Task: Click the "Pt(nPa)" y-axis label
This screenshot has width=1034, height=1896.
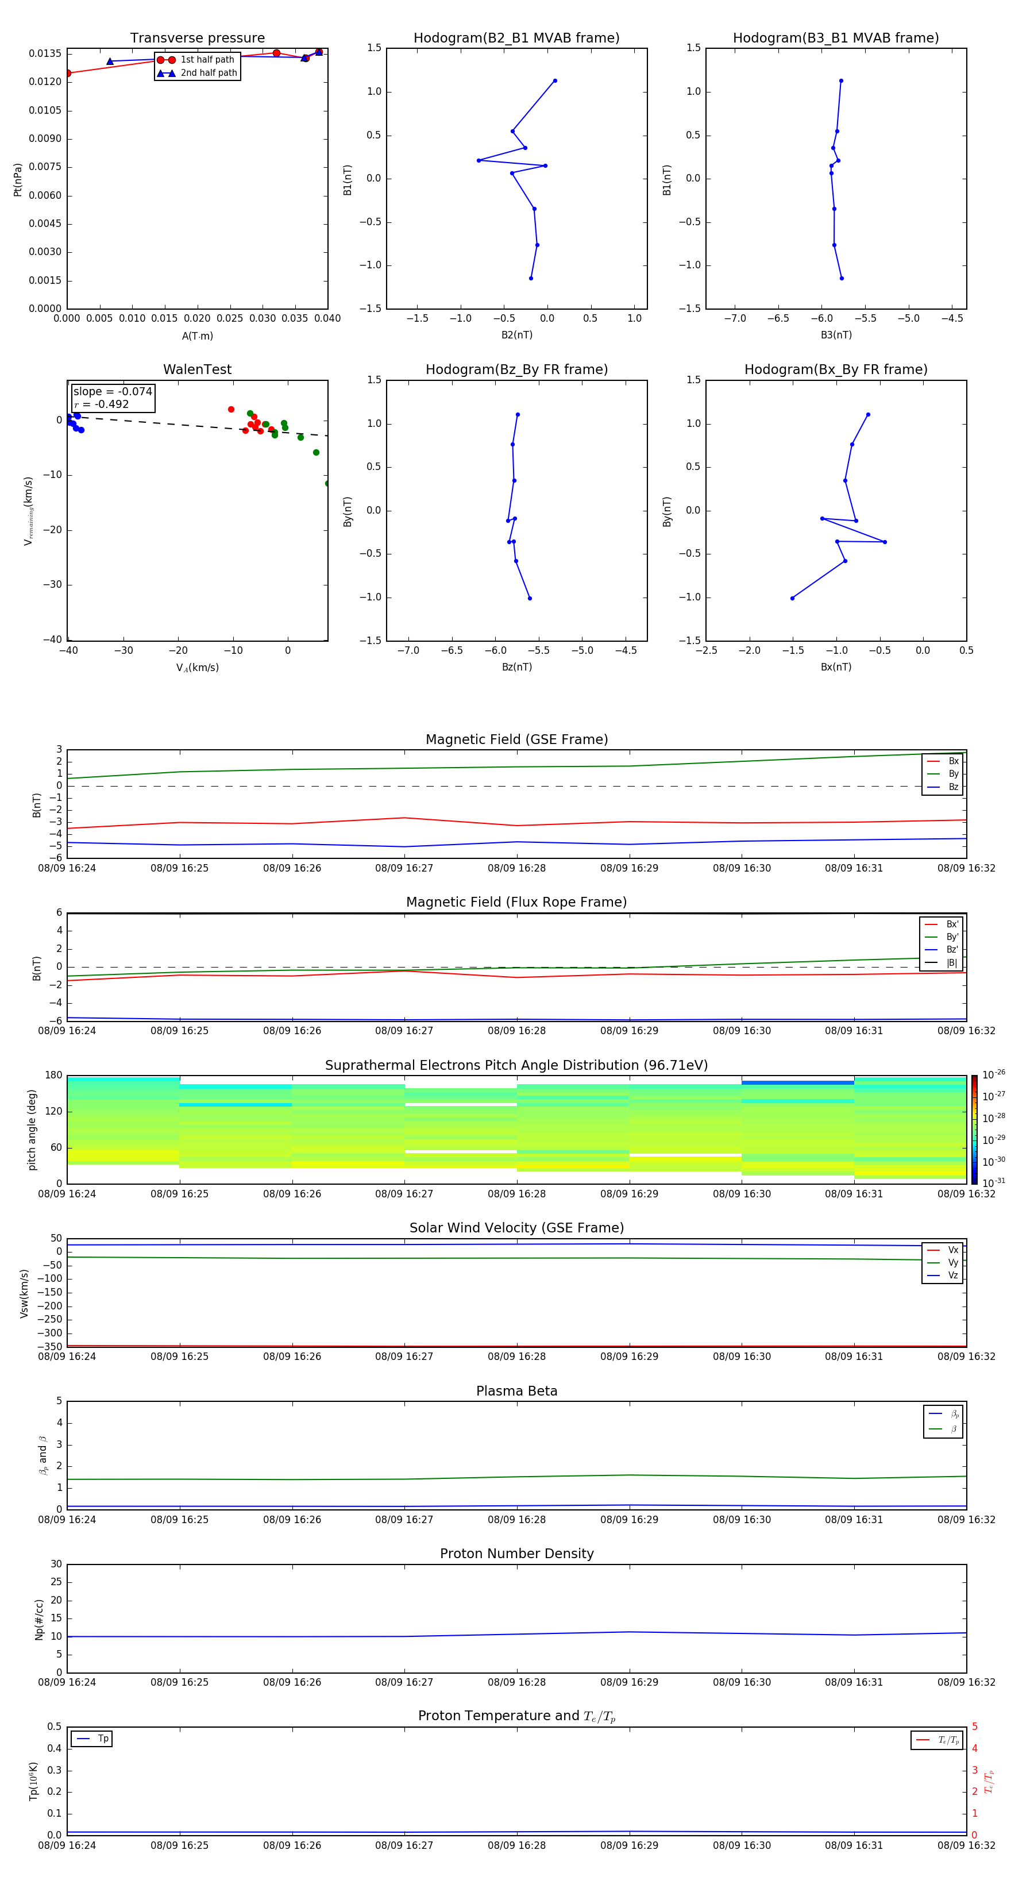Action: tap(18, 179)
